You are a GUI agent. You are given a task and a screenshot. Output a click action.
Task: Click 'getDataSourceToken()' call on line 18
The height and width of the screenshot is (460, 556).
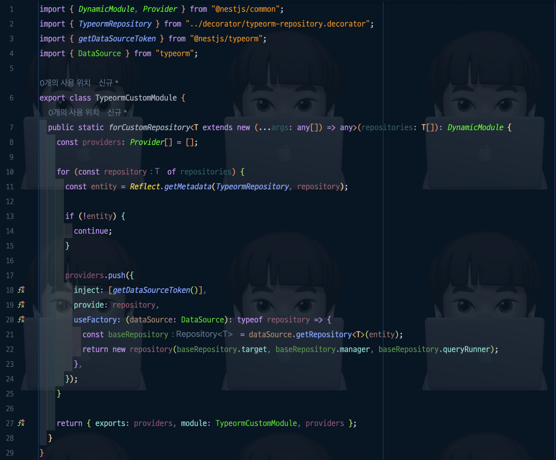coord(155,290)
